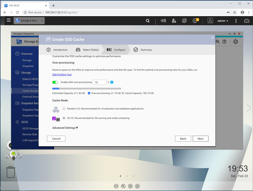Screen dimensions: 253x191
Task: Open event notifications info icon with badge
Action: point(195,21)
